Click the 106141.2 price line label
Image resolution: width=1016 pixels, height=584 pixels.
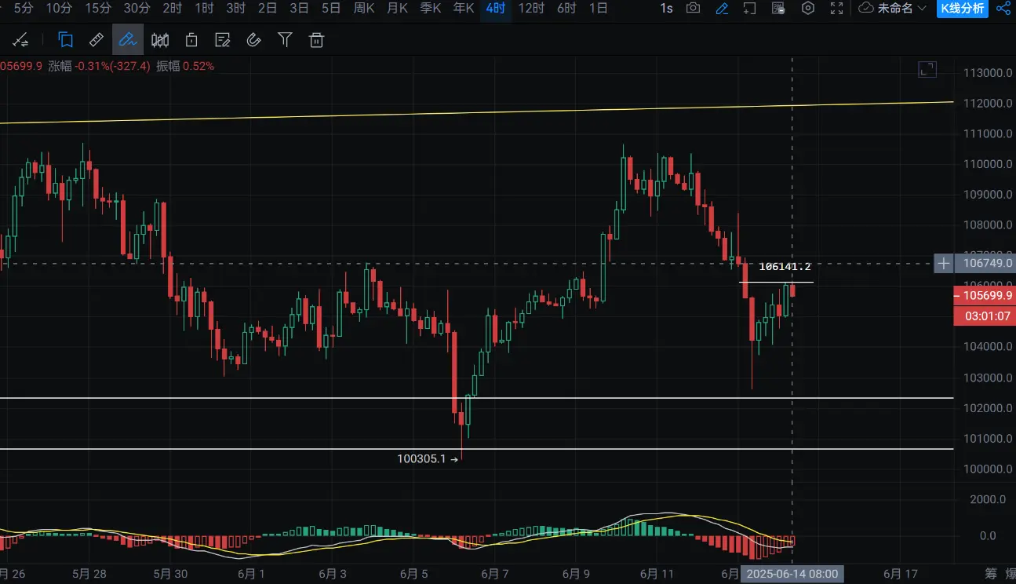(x=785, y=267)
